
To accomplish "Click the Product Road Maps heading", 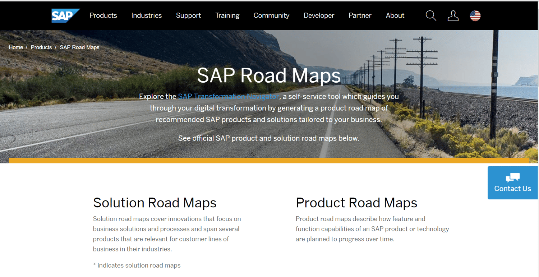I will pos(356,203).
